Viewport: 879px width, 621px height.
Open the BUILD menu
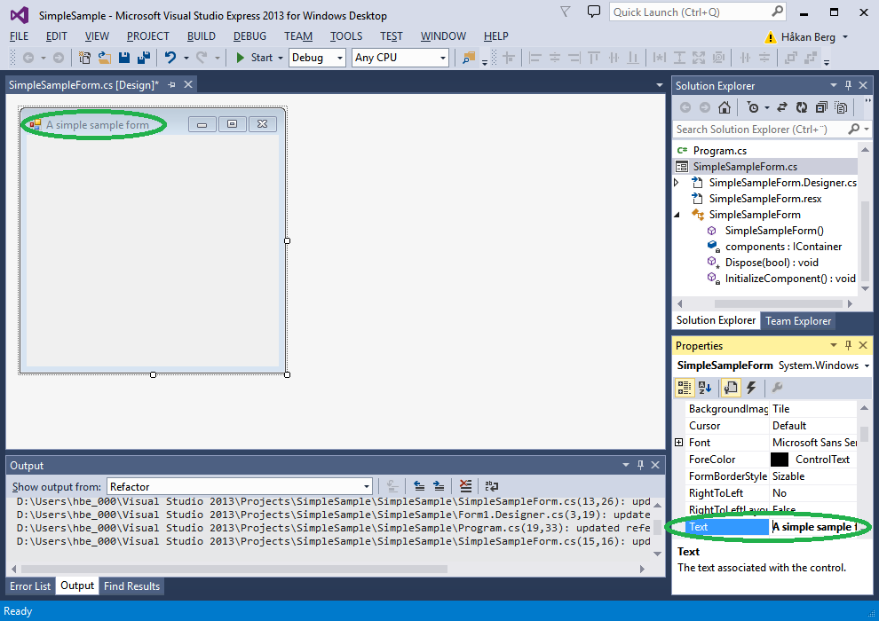pos(202,36)
